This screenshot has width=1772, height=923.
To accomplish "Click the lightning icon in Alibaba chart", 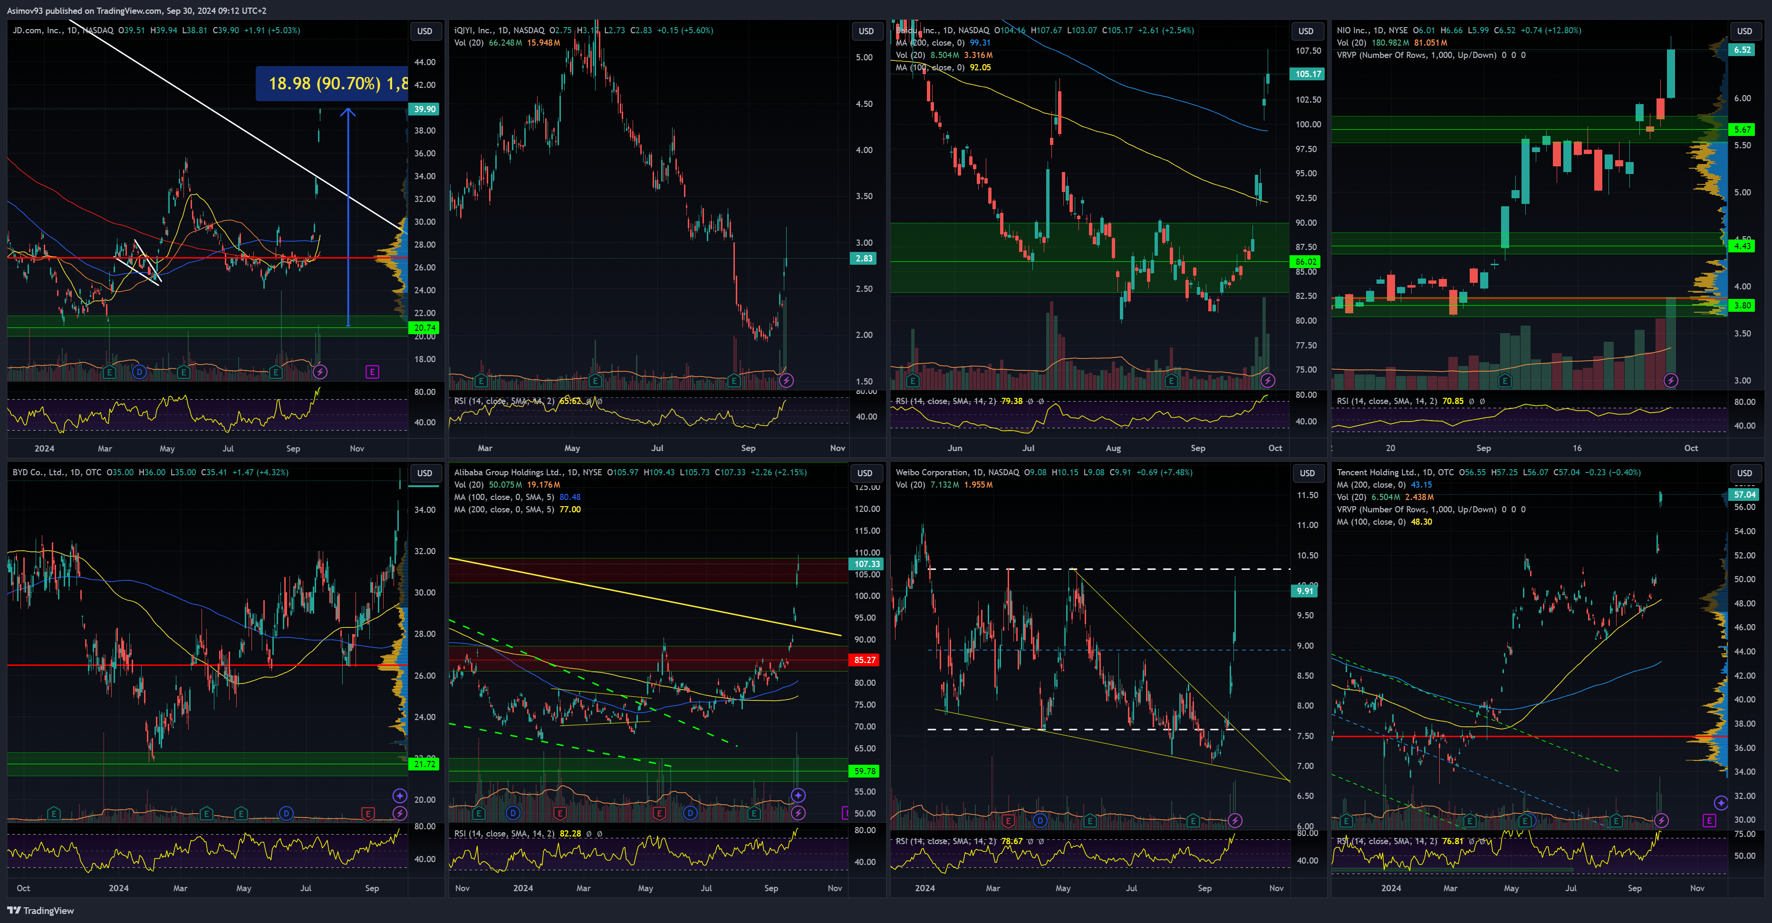I will (798, 814).
